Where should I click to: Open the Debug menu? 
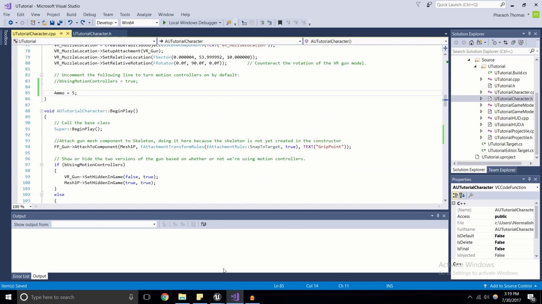(x=89, y=14)
